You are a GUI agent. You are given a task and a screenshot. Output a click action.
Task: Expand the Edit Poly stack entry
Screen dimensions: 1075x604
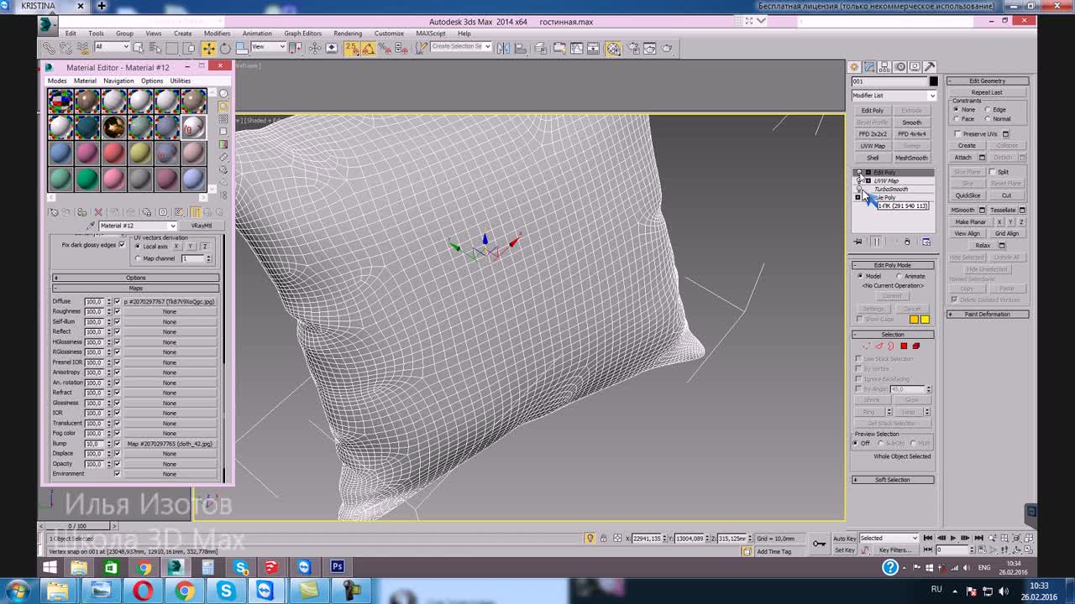pos(868,172)
